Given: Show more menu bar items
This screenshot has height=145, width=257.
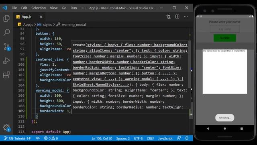Looking at the screenshot, I should pyautogui.click(x=84, y=8).
